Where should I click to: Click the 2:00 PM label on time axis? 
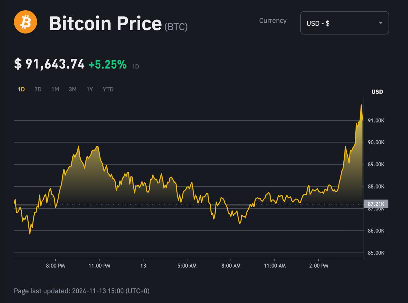[319, 266]
